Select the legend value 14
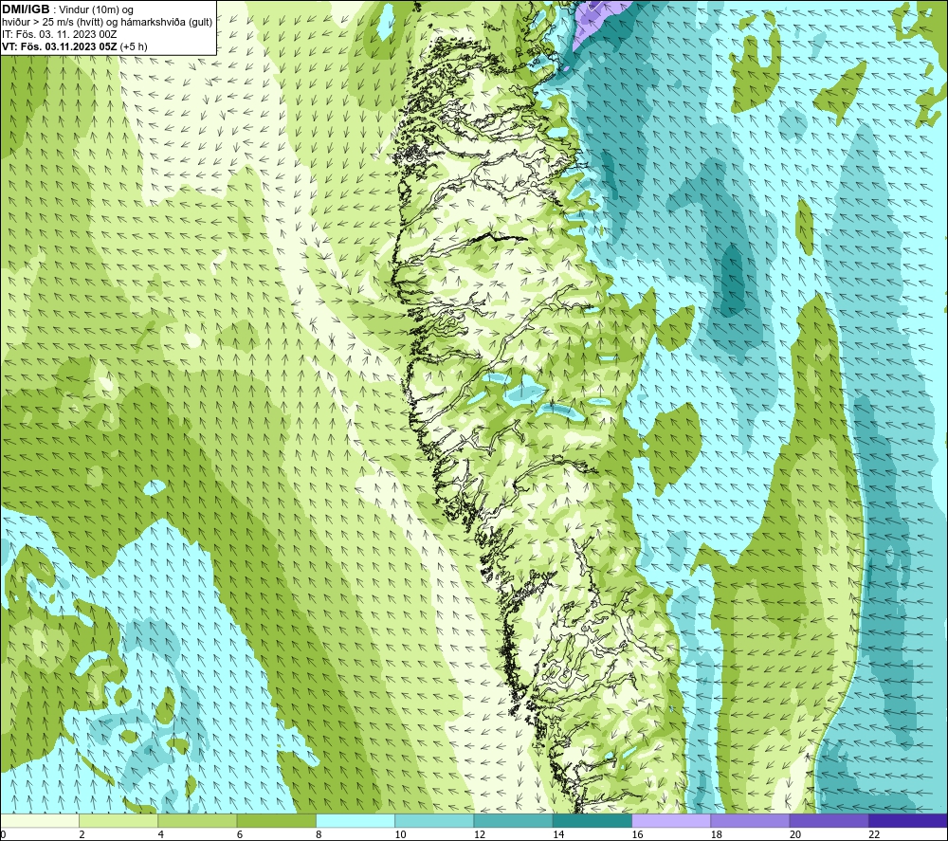The image size is (948, 841). (x=558, y=835)
